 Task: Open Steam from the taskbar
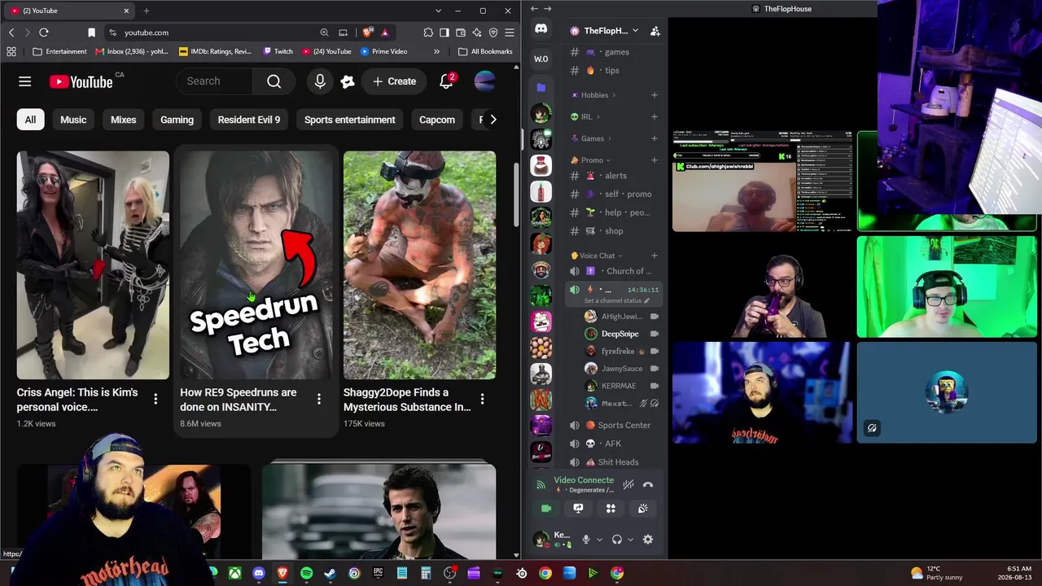[x=330, y=573]
